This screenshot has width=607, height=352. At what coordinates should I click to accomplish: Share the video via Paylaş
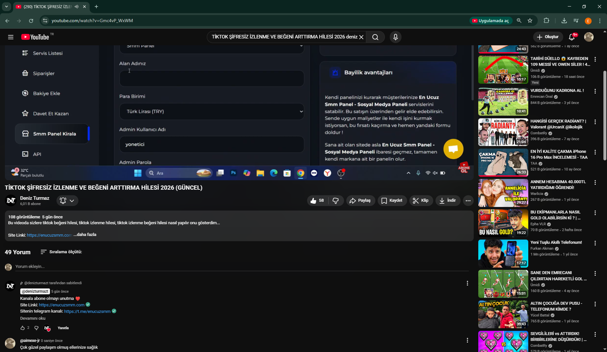360,200
